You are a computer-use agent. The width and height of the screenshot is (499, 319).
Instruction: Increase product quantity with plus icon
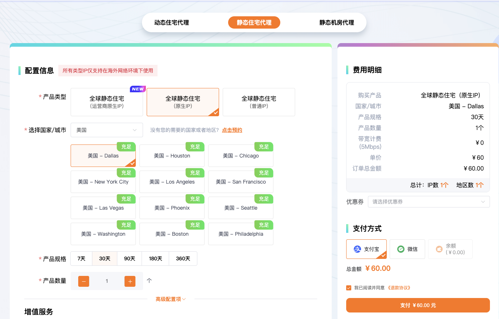(x=130, y=281)
